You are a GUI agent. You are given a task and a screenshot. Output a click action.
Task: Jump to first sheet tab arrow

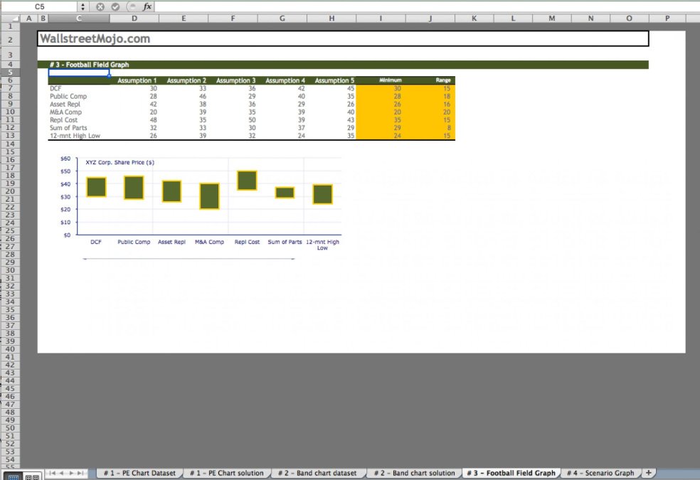(x=52, y=473)
